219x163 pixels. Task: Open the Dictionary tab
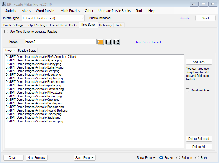(105, 25)
